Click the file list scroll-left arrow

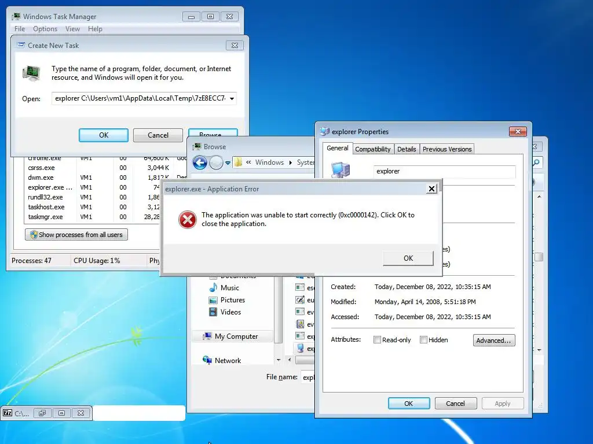coord(290,360)
